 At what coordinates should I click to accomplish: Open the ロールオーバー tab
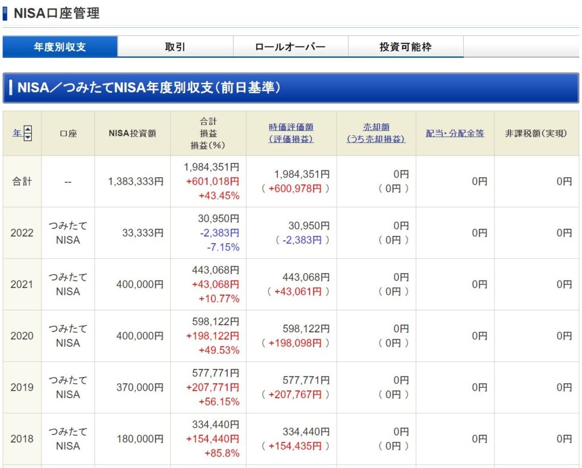coord(290,47)
